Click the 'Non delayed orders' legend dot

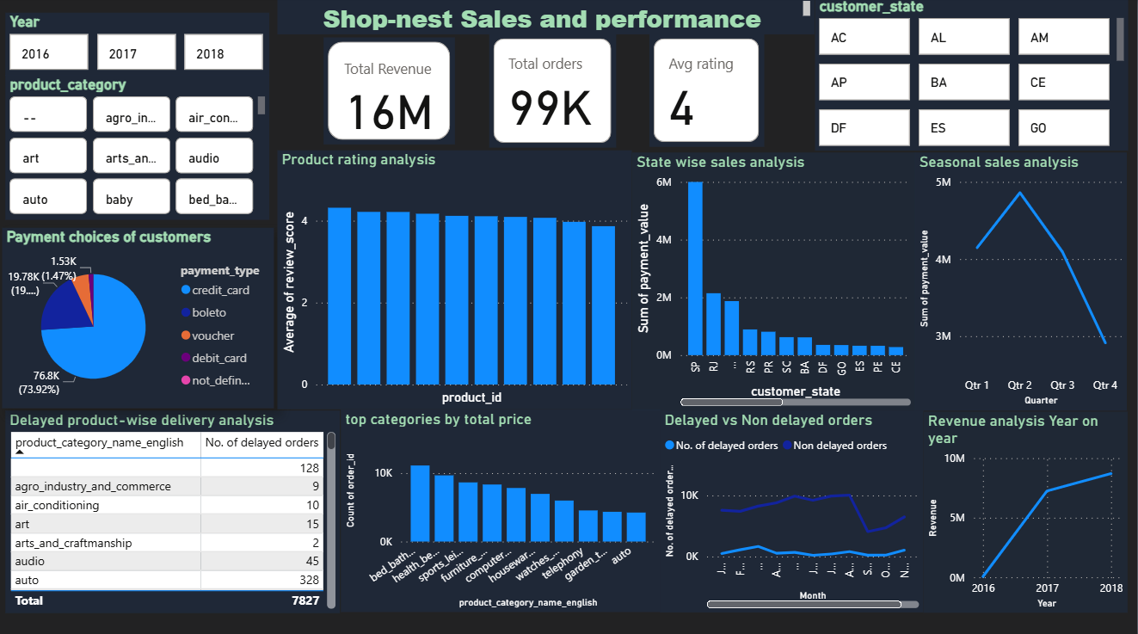(x=787, y=446)
